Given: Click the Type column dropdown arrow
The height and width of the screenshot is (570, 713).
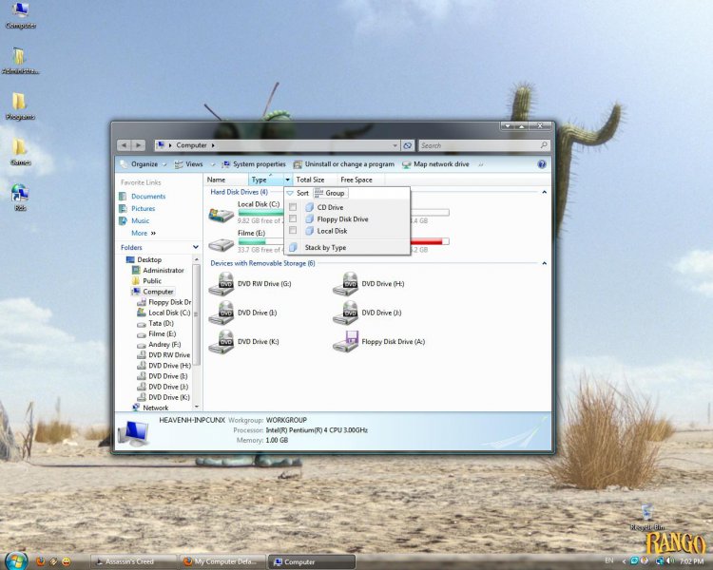Looking at the screenshot, I should (x=287, y=180).
